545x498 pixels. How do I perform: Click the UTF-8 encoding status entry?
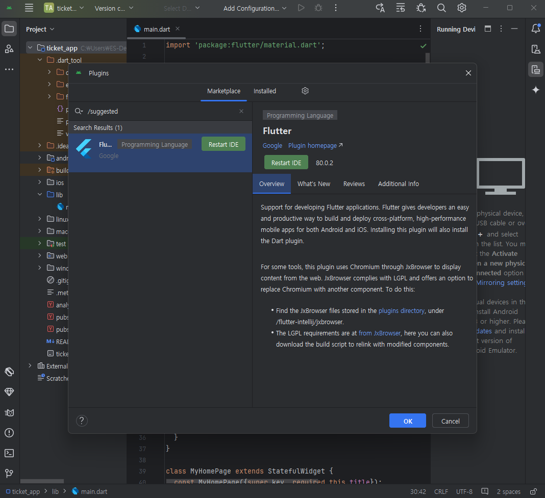point(464,491)
